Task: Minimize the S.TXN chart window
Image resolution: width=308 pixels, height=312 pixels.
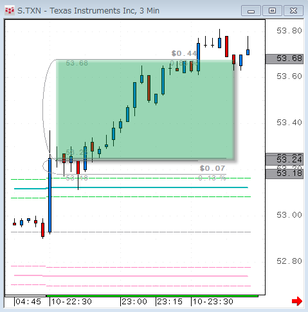Action: pyautogui.click(x=251, y=11)
